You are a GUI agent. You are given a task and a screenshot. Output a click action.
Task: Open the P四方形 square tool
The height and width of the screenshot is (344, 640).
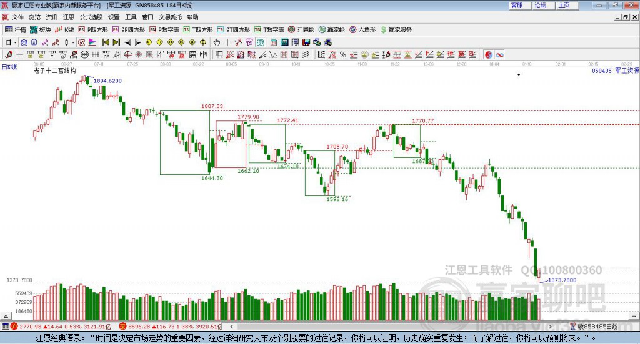[92, 30]
